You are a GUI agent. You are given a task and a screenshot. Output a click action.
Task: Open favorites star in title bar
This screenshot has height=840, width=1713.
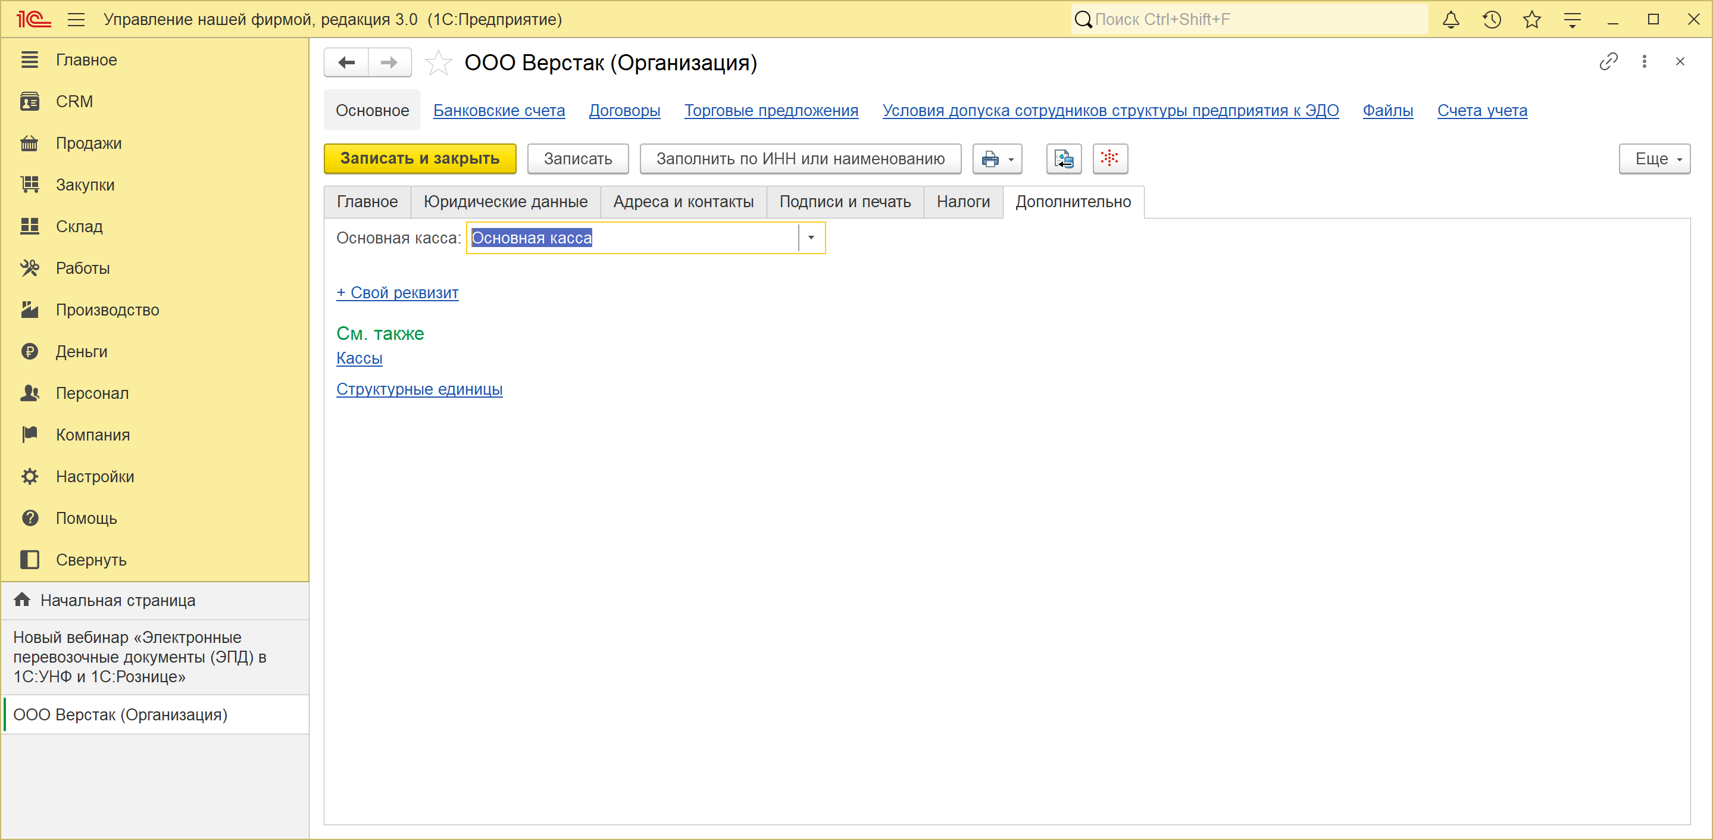coord(1532,19)
